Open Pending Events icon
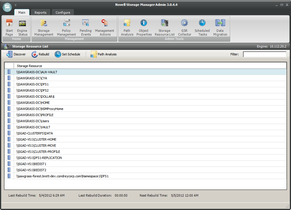The height and width of the screenshot is (210, 291). coord(86,27)
